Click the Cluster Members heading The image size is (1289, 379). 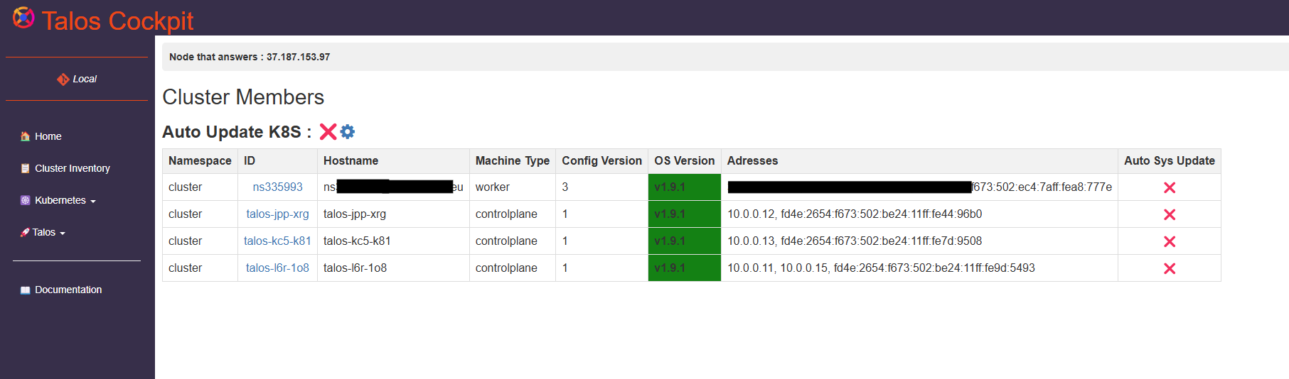(243, 97)
